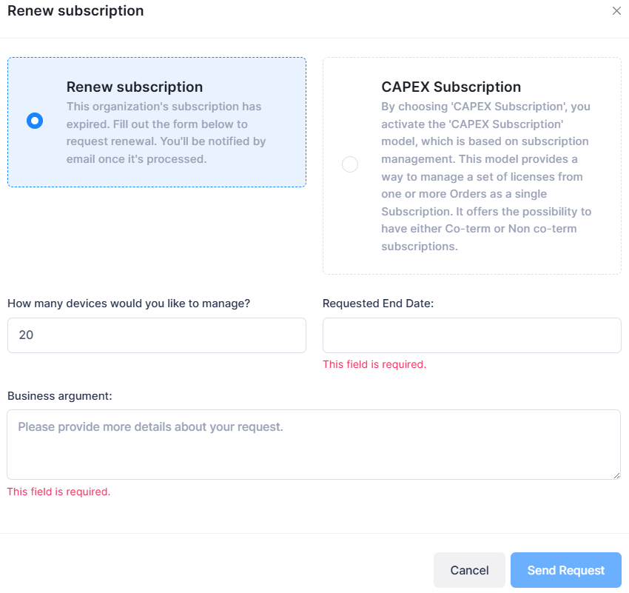Click the 'Please provide more details' placeholder text
This screenshot has width=629, height=593.
pos(150,427)
